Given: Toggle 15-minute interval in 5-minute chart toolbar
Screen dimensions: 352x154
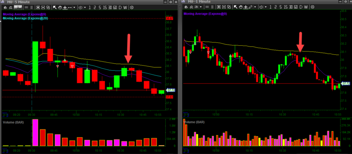Looking at the screenshot, I should coord(105,7).
